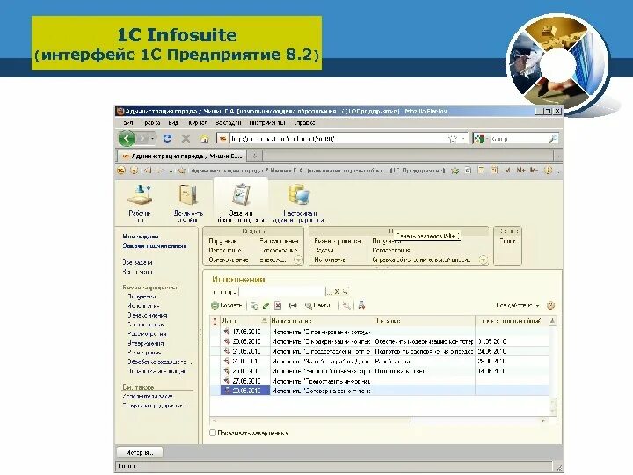
Task: Add to favorites star with plus
Action: click(455, 171)
